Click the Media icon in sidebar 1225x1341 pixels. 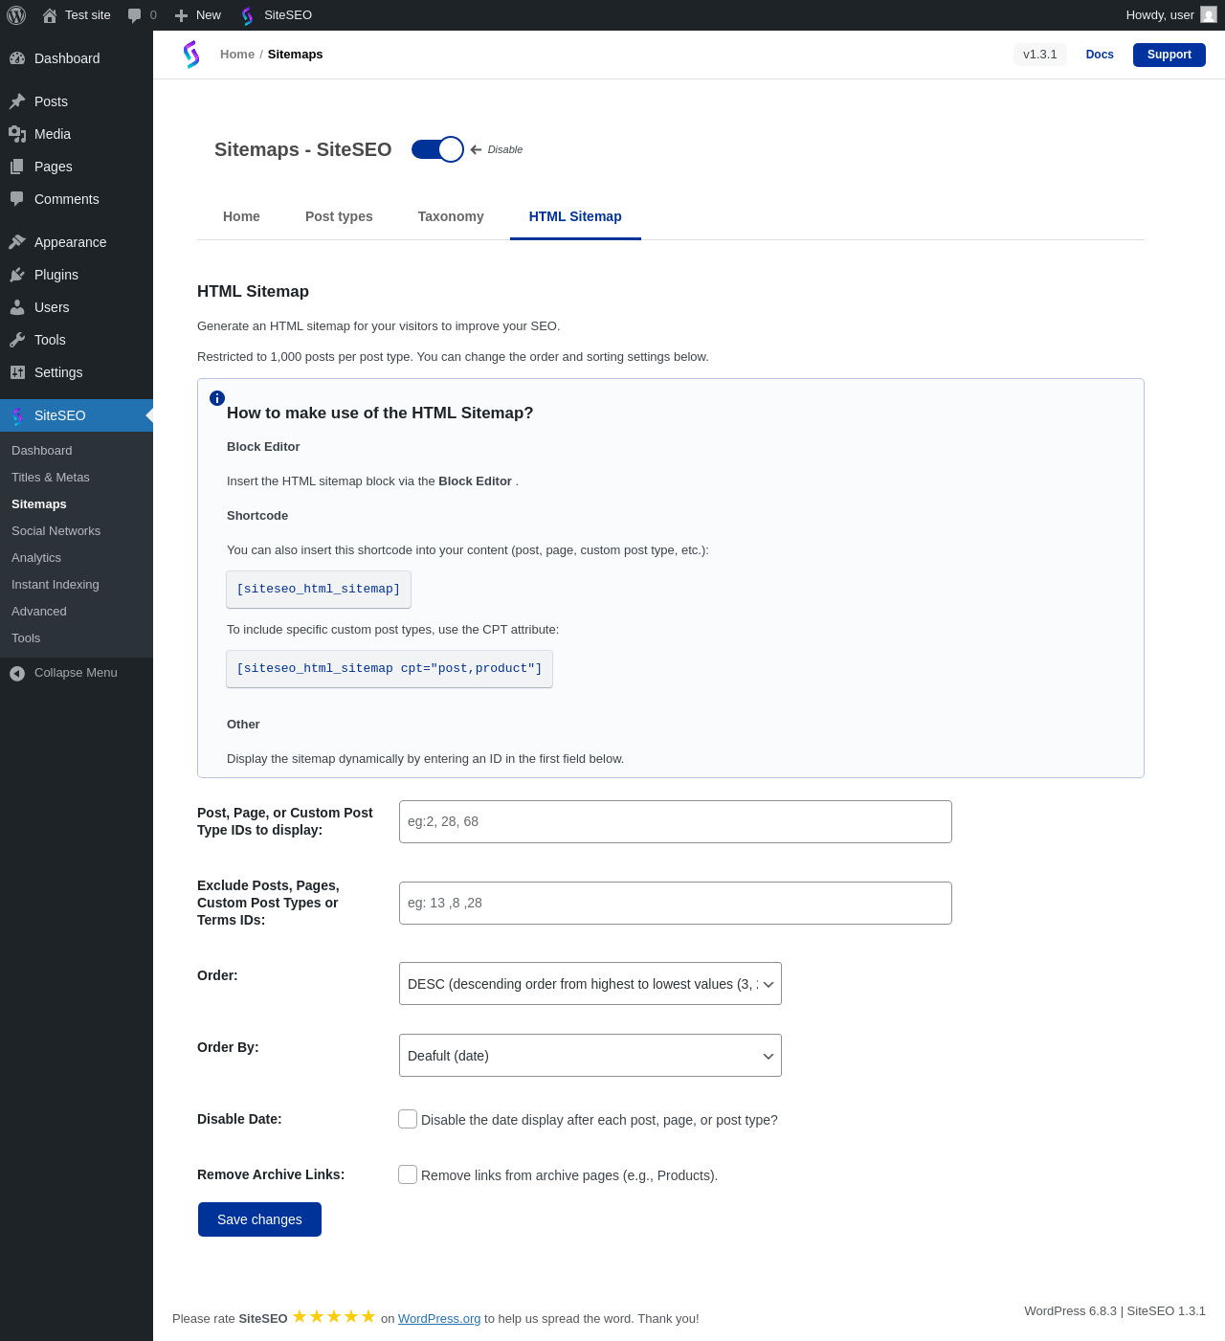tap(17, 134)
